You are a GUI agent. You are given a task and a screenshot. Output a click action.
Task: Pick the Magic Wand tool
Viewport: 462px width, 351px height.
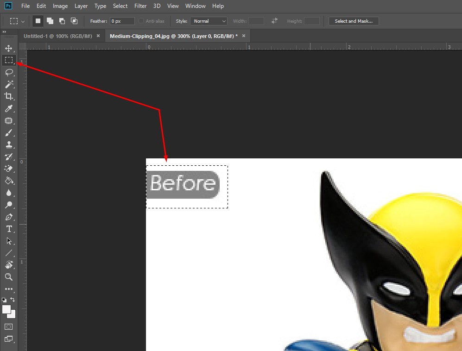[x=8, y=84]
